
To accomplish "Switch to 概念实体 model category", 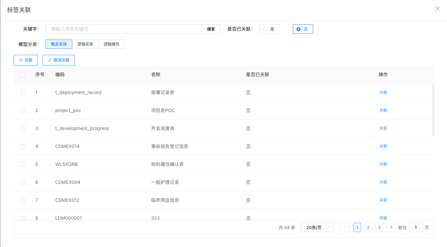I will coord(59,44).
